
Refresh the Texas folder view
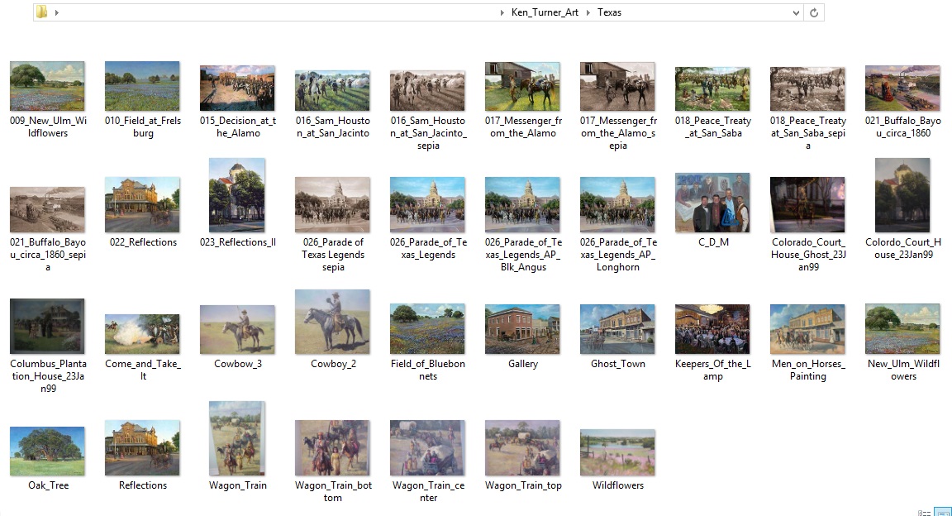[814, 12]
